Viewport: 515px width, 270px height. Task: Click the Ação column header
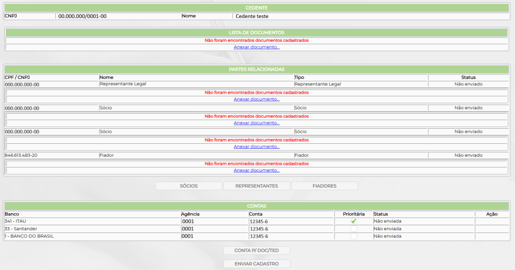point(492,214)
